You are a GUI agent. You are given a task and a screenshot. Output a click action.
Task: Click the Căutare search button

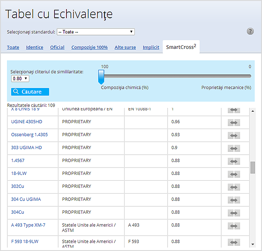(x=30, y=92)
